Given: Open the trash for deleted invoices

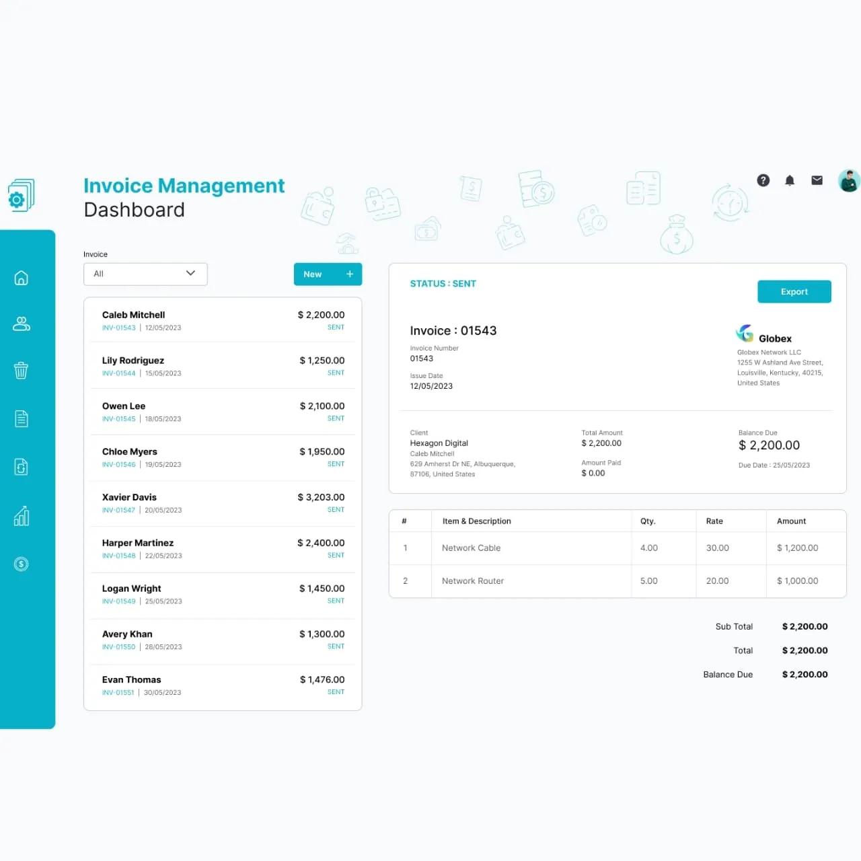Looking at the screenshot, I should coord(21,370).
